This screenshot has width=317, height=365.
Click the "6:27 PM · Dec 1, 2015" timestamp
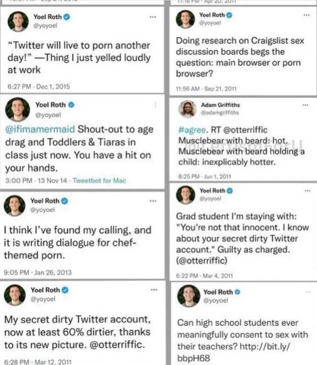37,86
